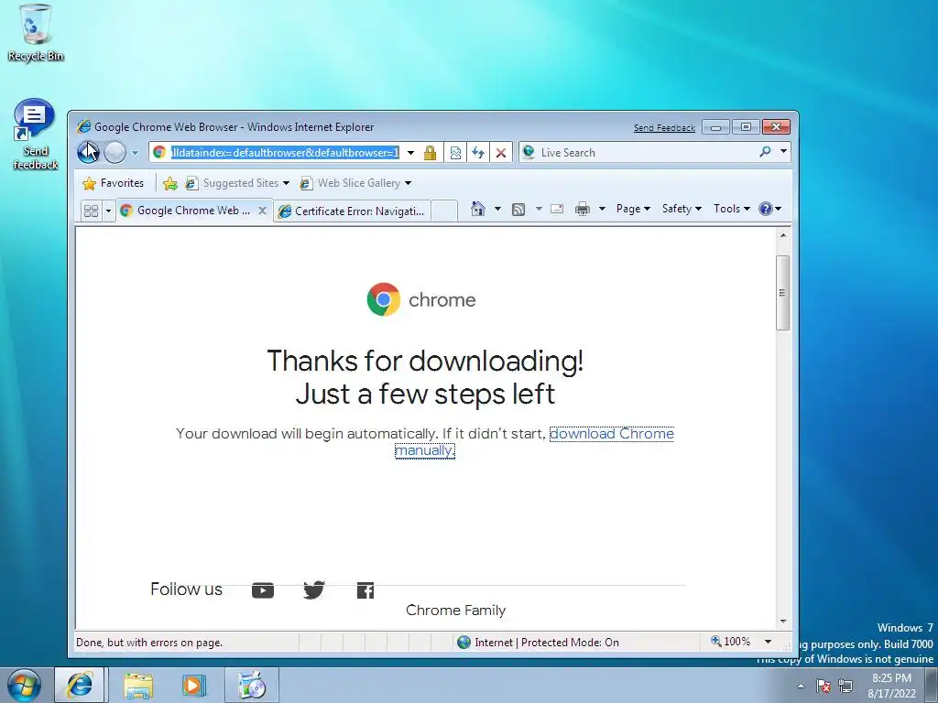
Task: Click the Quick Tabs icon
Action: 91,211
